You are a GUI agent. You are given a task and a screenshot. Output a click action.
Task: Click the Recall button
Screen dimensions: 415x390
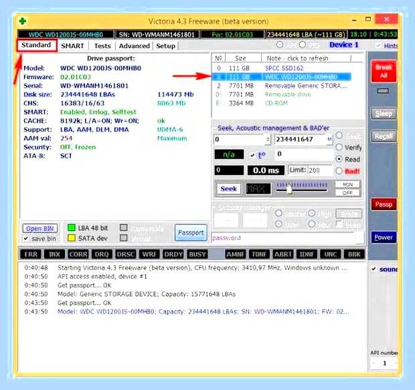pos(384,136)
